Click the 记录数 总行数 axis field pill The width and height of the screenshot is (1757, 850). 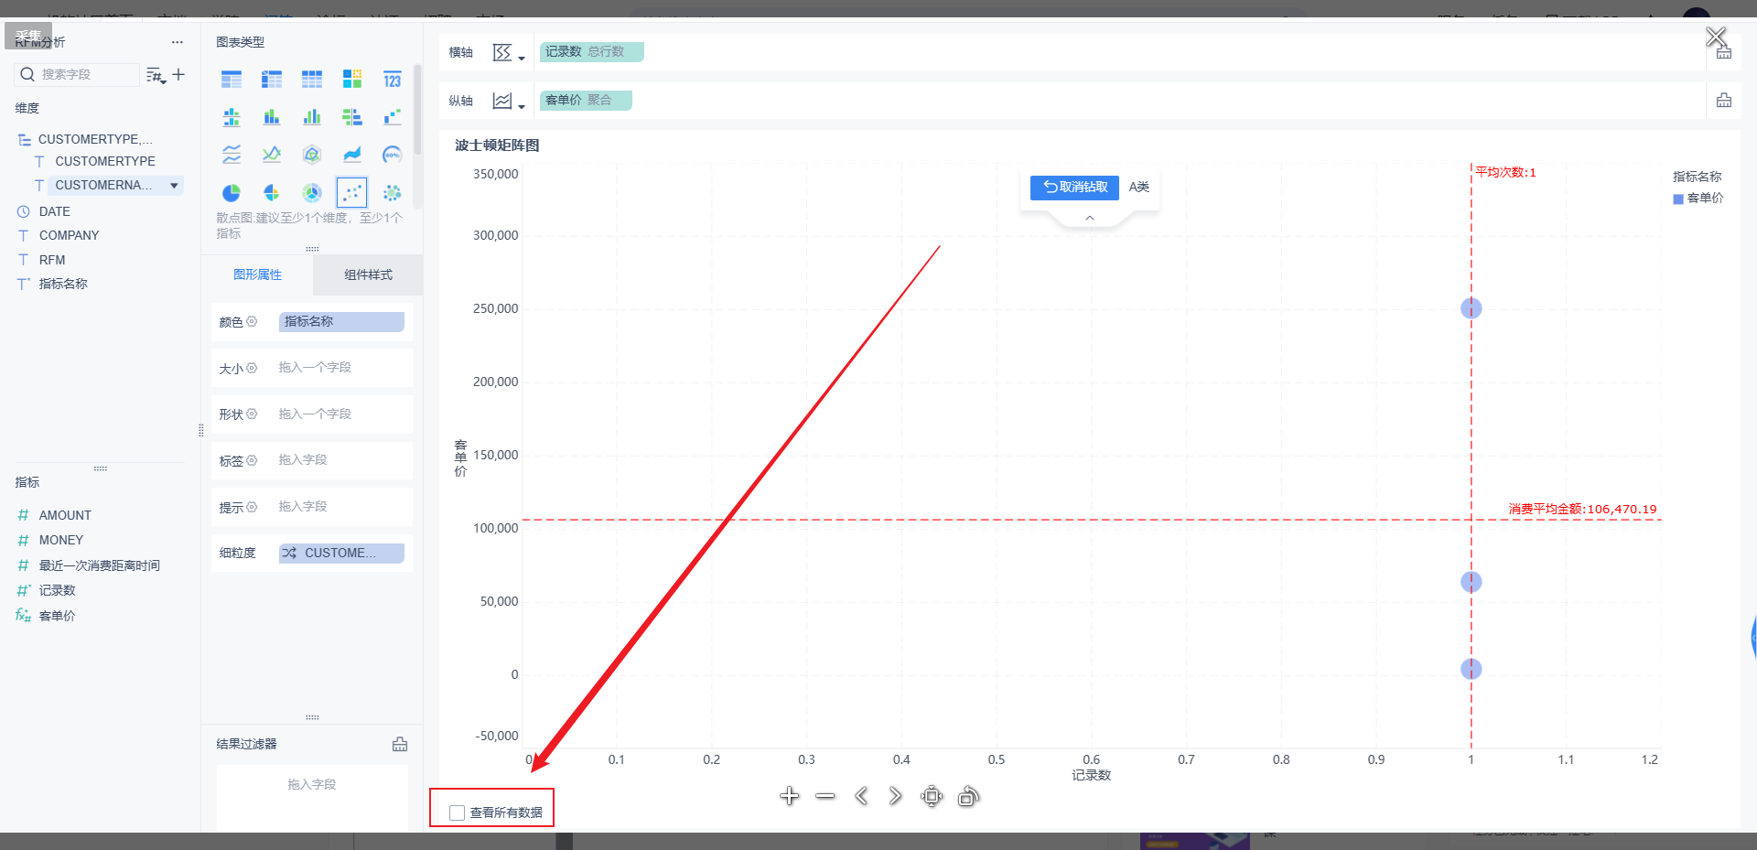591,51
